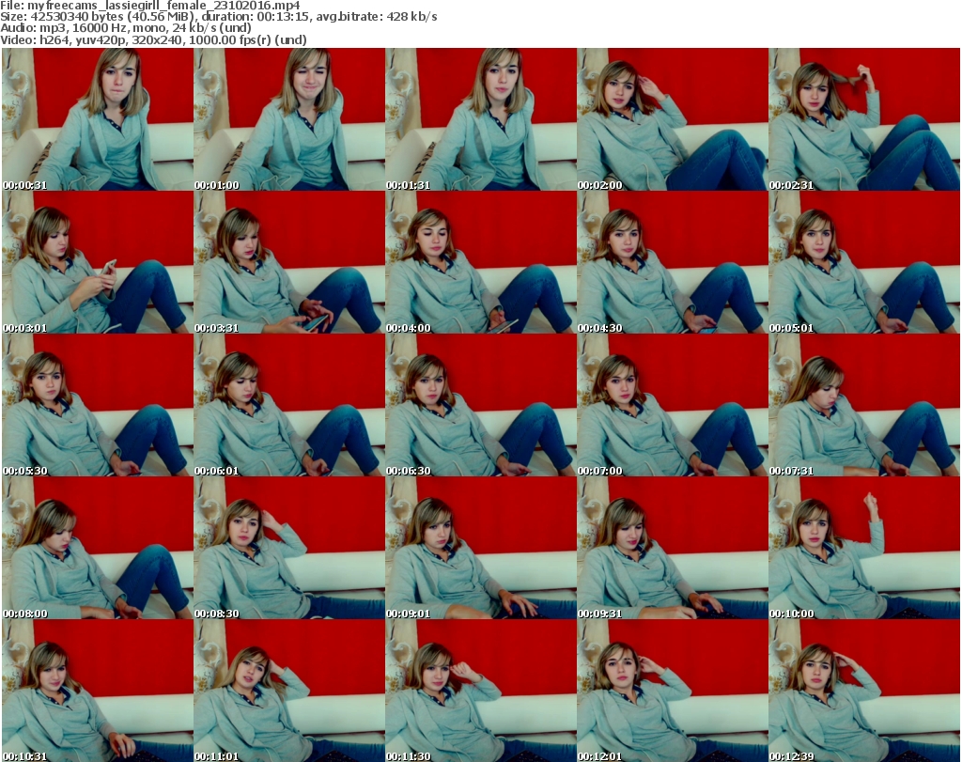
Task: Click the 00:12:01 thumbnail
Action: tap(672, 691)
